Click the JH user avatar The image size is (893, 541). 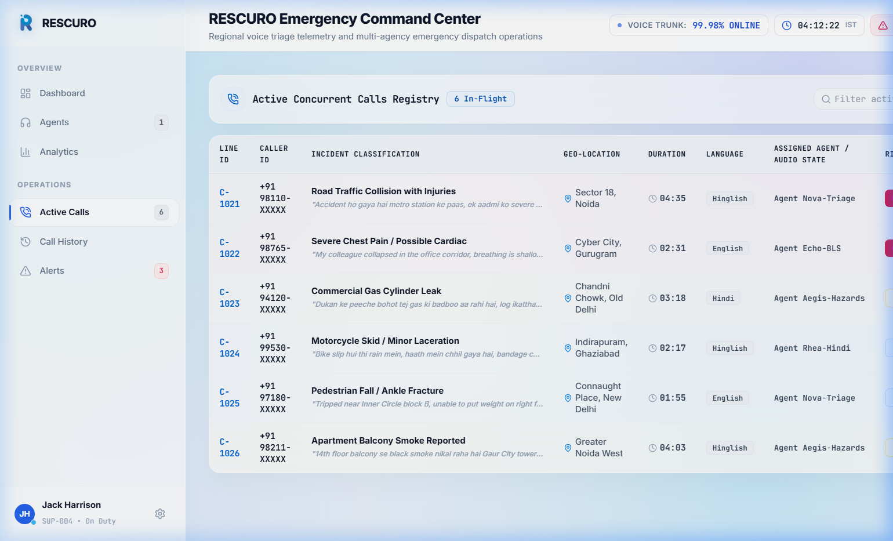pyautogui.click(x=24, y=514)
